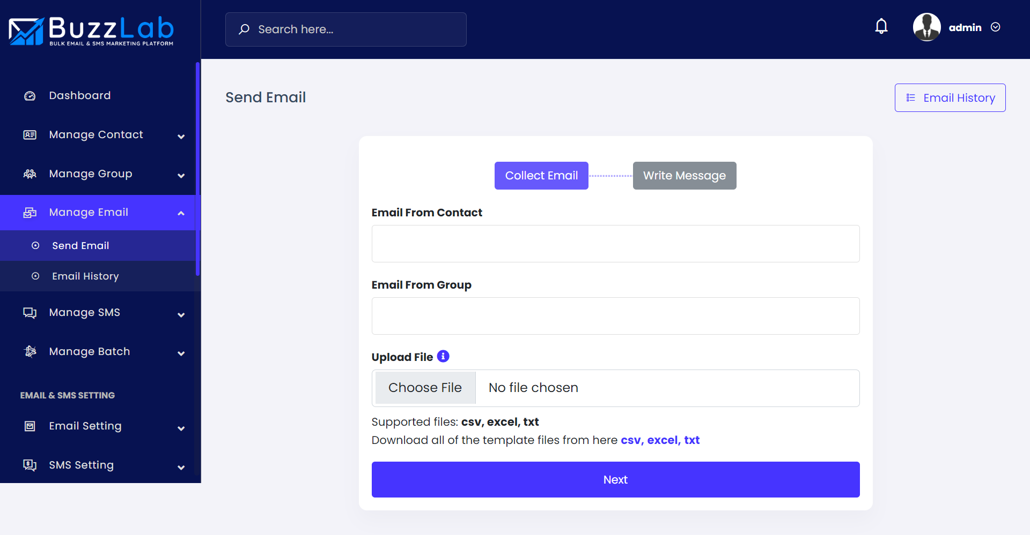Click the Upload File info icon
Image resolution: width=1030 pixels, height=535 pixels.
[443, 356]
